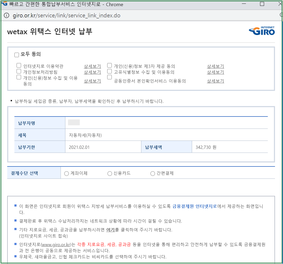Minimize the Chrome window

coord(244,4)
